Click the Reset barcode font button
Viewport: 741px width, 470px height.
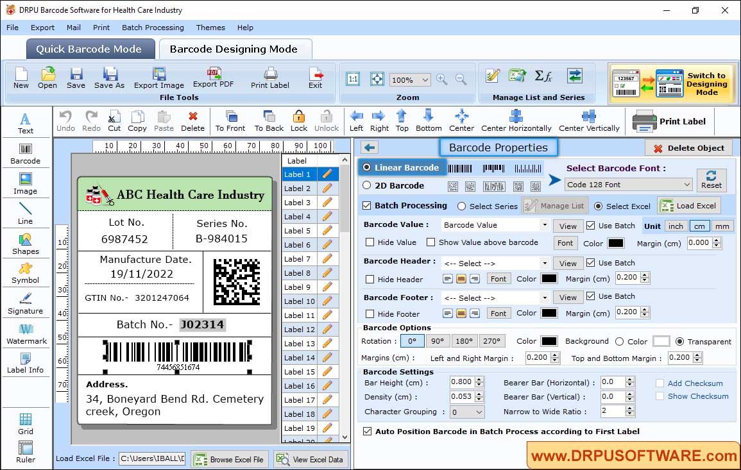[x=711, y=180]
